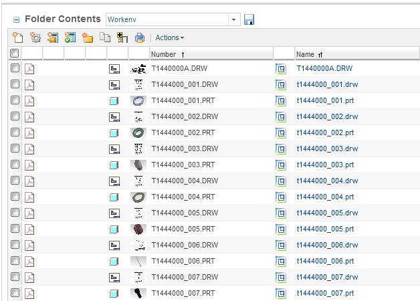Create a new document from toolbar
The width and height of the screenshot is (420, 301).
[x=17, y=37]
